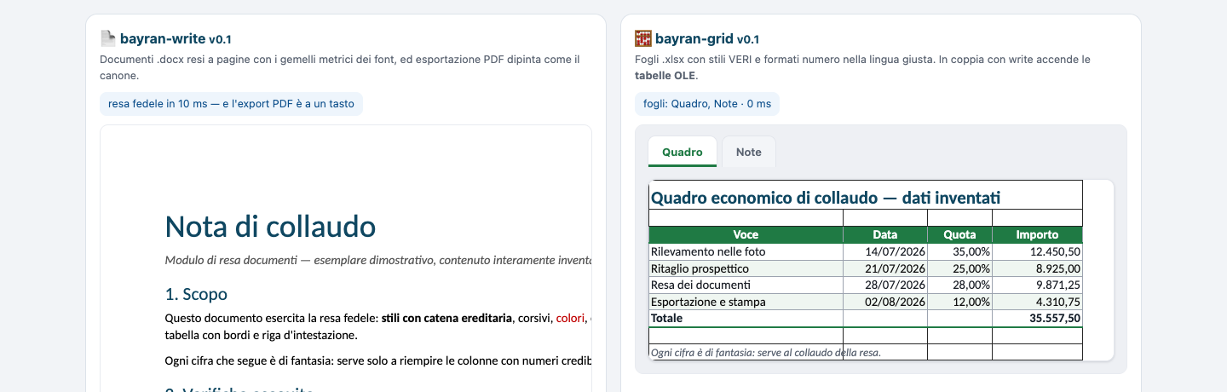
Task: Click the date cell 21/07/2026
Action: 885,268
